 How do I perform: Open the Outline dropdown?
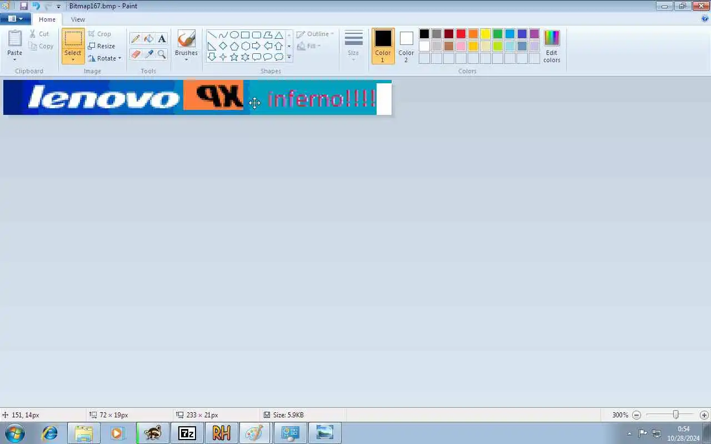tap(316, 34)
